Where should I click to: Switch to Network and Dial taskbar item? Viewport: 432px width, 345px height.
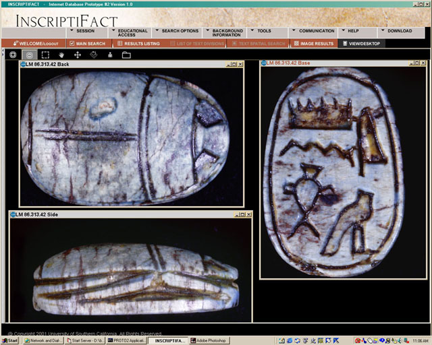43,340
